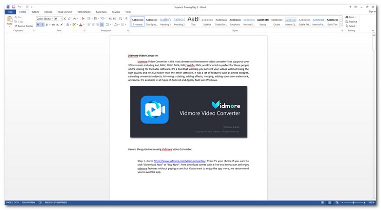
Task: Open the Calibri (Body) font name dropdown
Action: 53,19
